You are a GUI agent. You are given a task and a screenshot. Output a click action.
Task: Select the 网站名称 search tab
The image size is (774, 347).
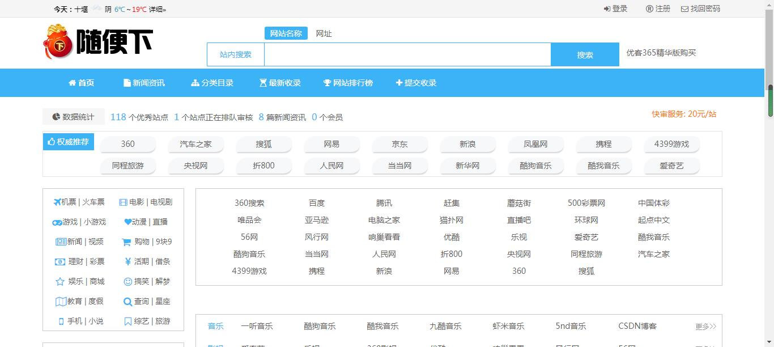click(286, 33)
